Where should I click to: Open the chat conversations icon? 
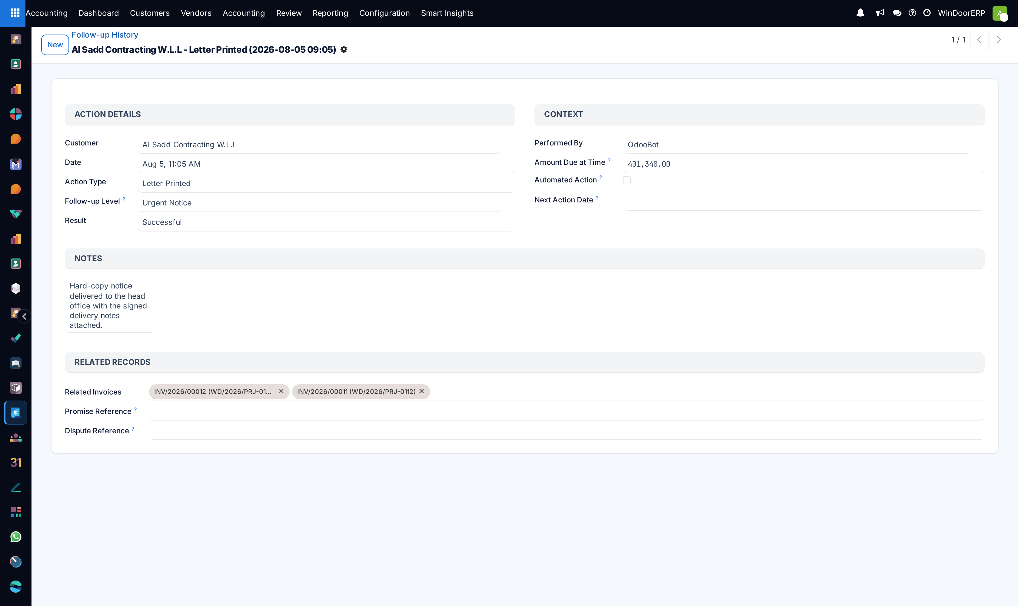pyautogui.click(x=897, y=13)
